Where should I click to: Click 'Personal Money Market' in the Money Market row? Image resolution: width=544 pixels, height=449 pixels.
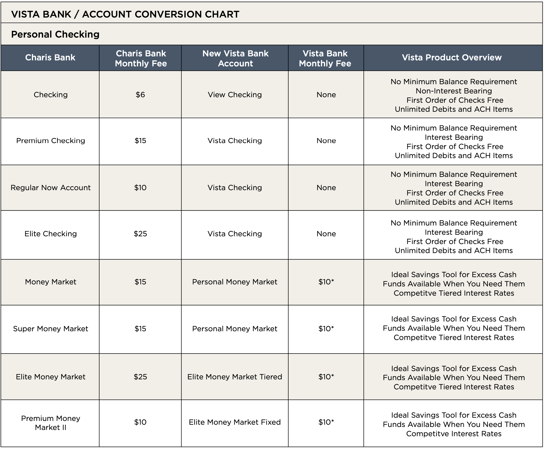point(234,282)
